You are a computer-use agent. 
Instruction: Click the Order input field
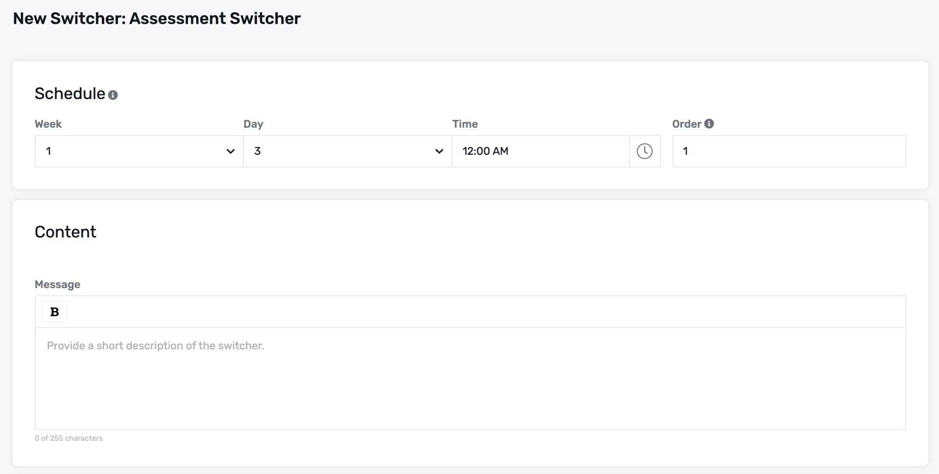click(x=789, y=151)
